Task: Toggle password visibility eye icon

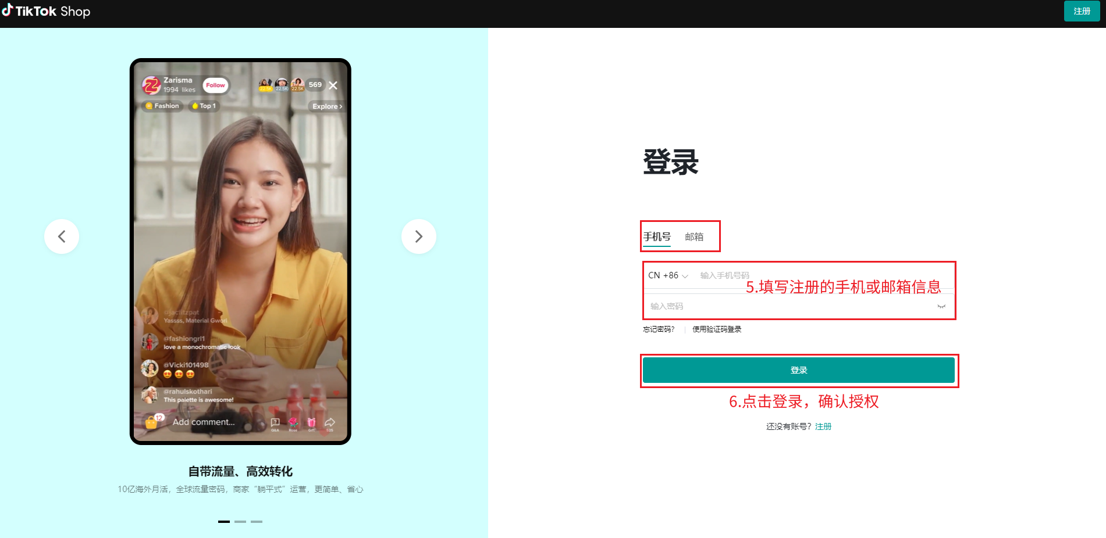Action: (x=941, y=306)
